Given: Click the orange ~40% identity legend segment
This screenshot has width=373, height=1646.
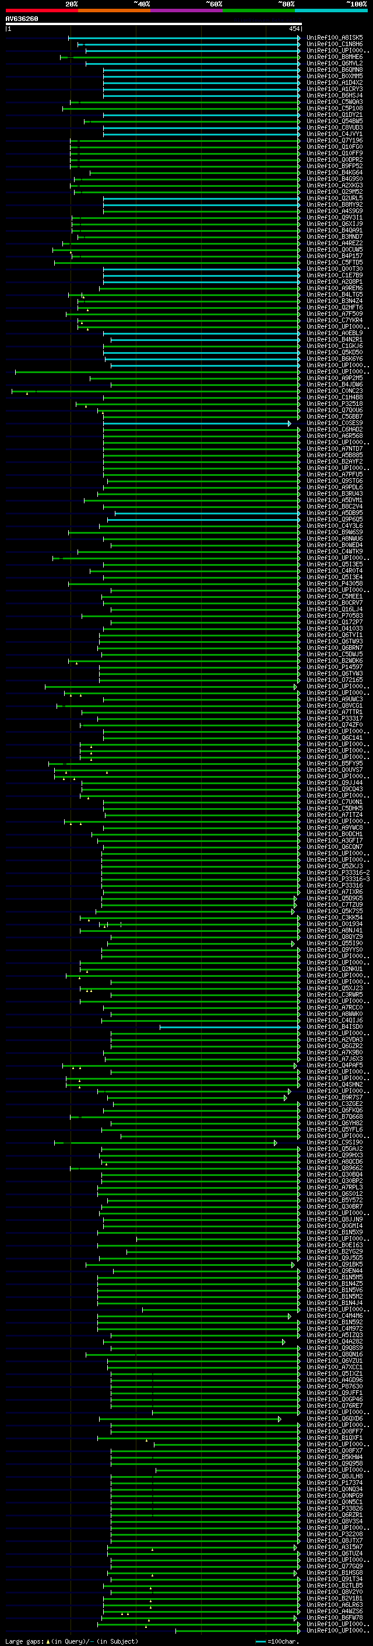Looking at the screenshot, I should pos(114,11).
